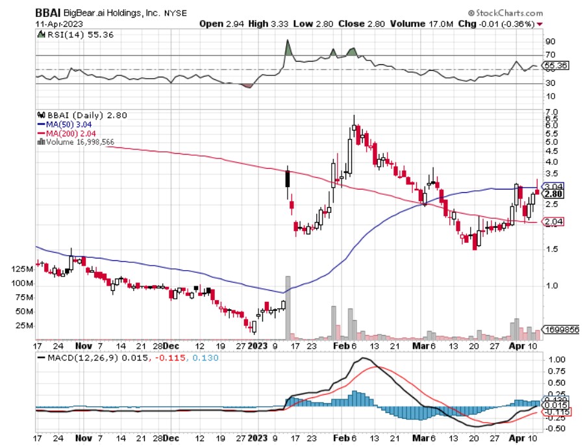Click the red down-arrow next to Chg
This screenshot has height=448, width=585.
540,25
